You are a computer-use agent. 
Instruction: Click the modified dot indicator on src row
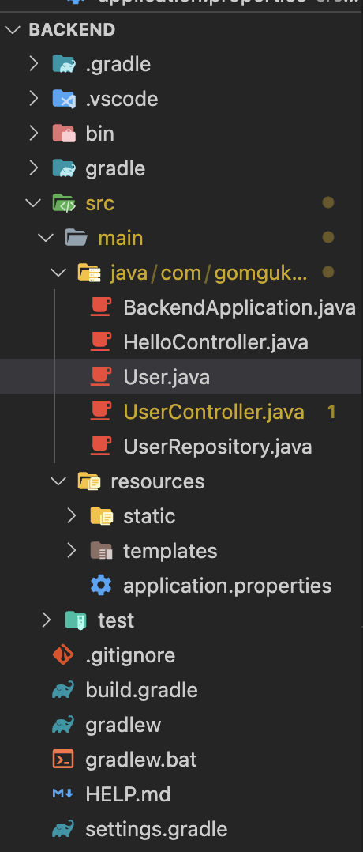(x=327, y=202)
